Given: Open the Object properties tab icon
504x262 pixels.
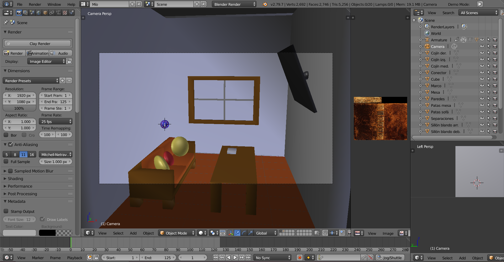Looking at the screenshot, I should [45, 13].
